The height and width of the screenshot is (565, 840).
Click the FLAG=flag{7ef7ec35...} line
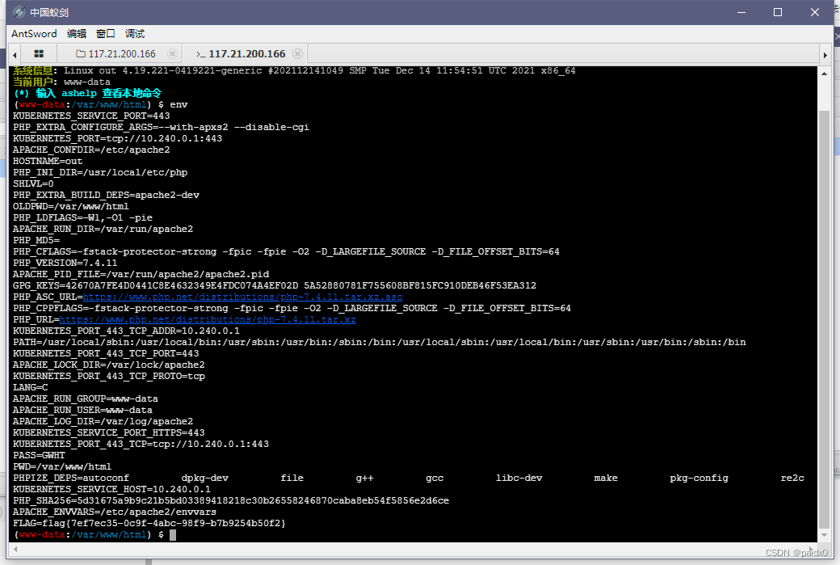(x=149, y=523)
